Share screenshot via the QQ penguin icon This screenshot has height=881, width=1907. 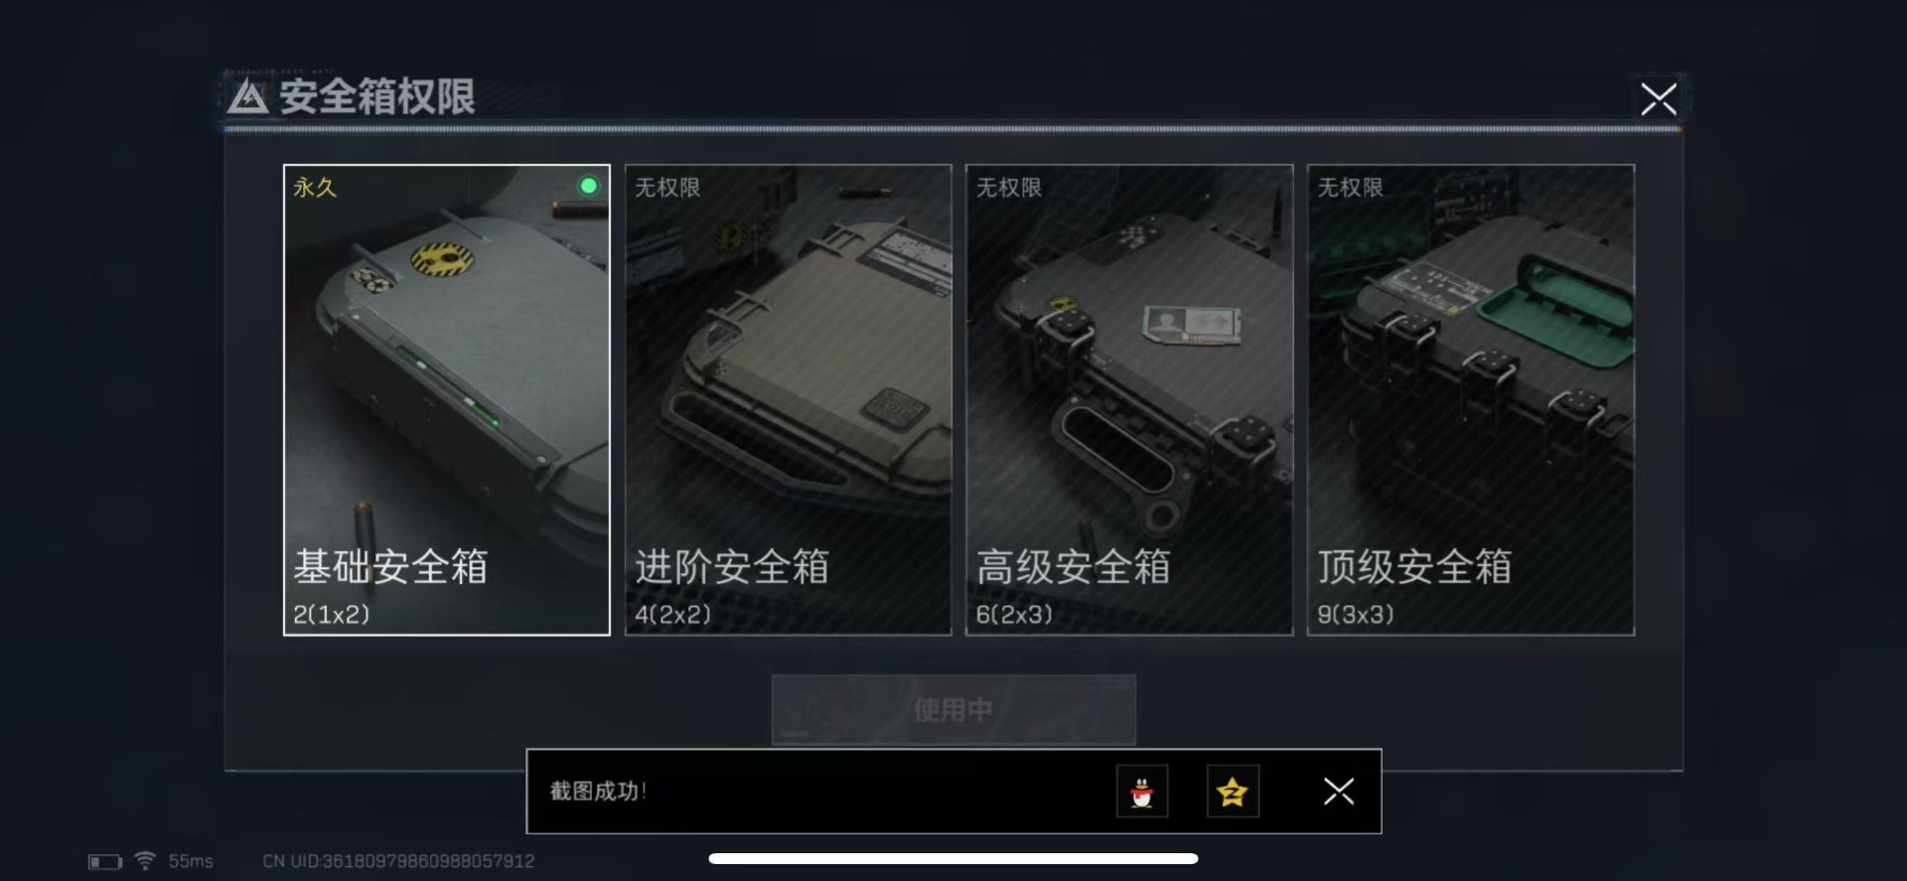click(1142, 792)
